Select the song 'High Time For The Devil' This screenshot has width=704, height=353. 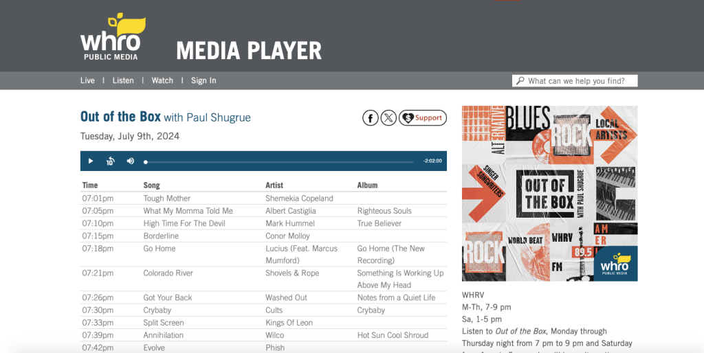coord(184,223)
